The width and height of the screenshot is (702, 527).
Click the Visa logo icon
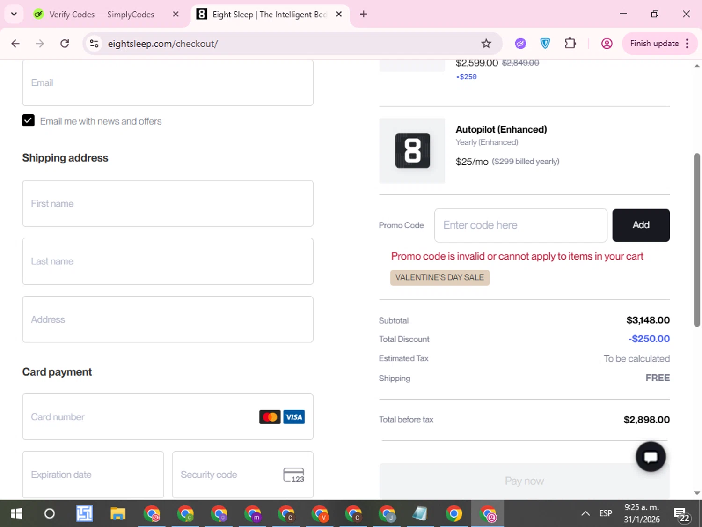pyautogui.click(x=294, y=417)
